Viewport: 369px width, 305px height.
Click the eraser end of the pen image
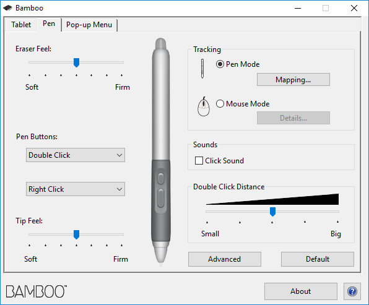(161, 44)
